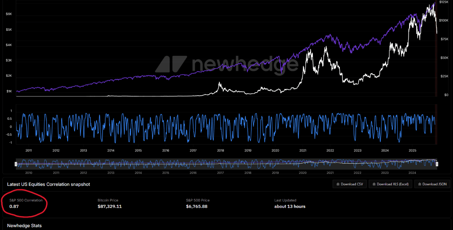
Task: Click the Latest US Equities Correlation snapshot heading
Action: [x=48, y=184]
